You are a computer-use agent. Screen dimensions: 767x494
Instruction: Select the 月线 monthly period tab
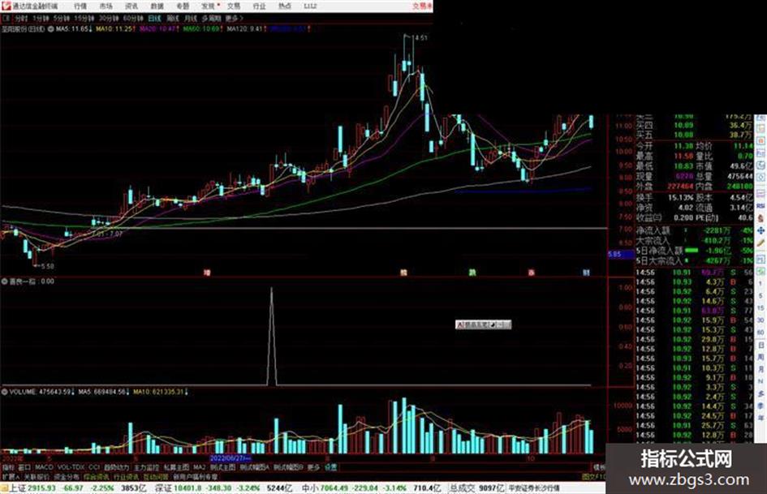click(x=190, y=18)
